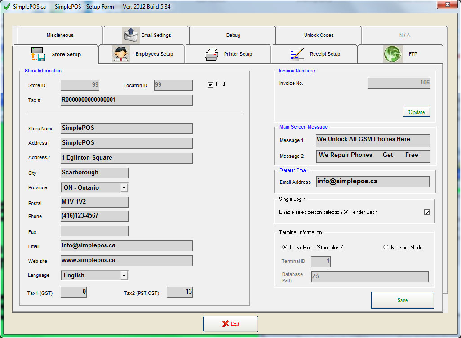Click the FTP globe icon

click(393, 54)
